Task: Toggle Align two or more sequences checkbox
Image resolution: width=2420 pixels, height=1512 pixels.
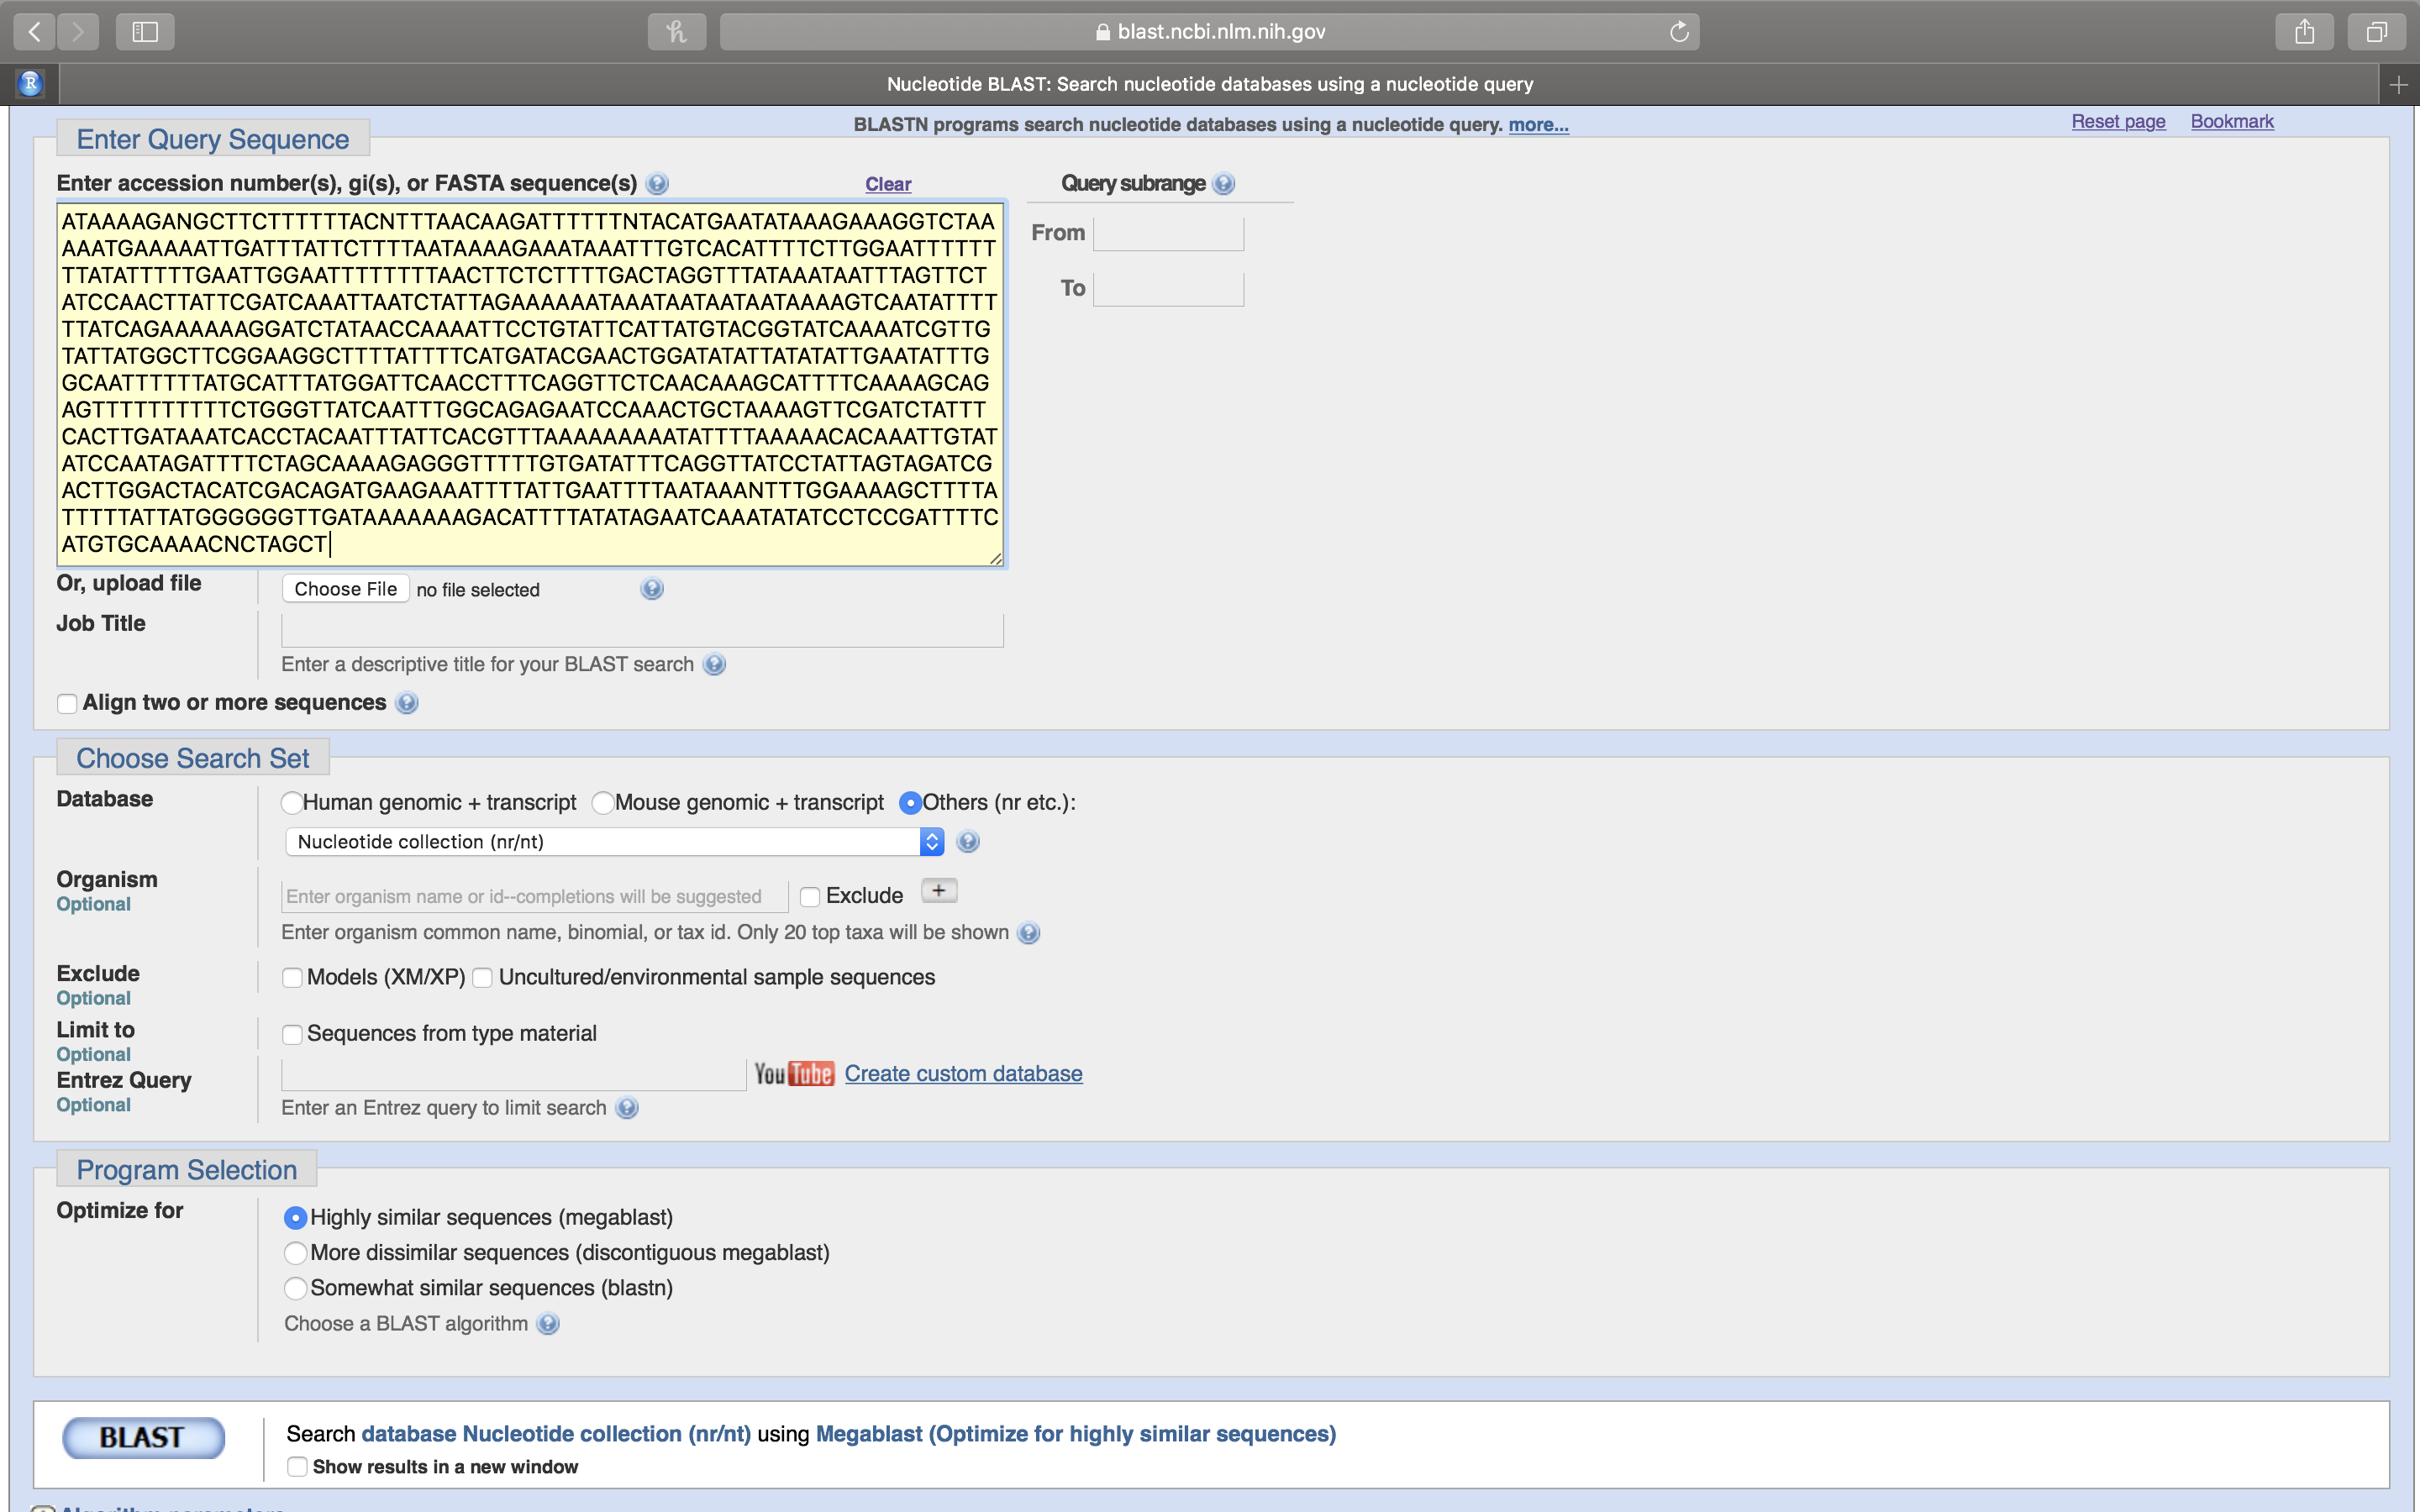Action: point(68,702)
